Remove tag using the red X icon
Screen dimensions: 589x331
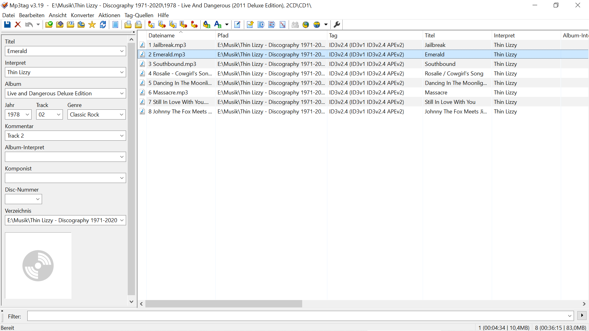(18, 25)
